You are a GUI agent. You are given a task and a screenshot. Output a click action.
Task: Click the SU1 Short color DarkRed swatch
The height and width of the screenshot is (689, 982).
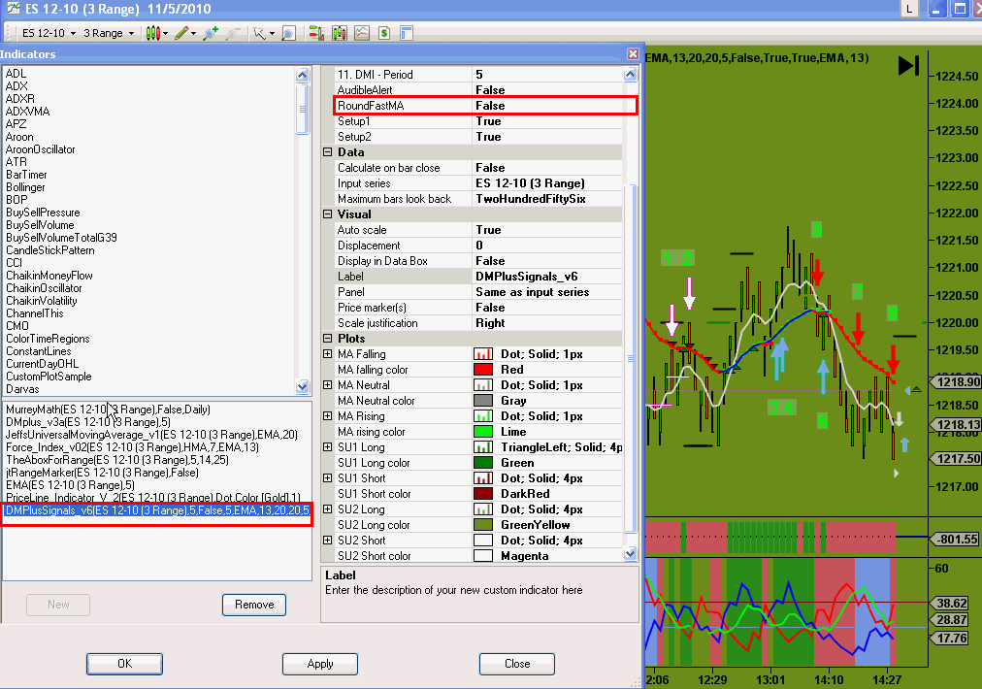coord(483,494)
